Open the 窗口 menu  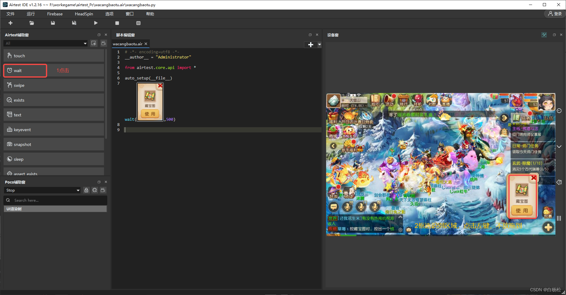coord(130,14)
